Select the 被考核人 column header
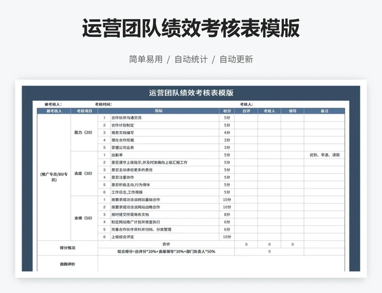The width and height of the screenshot is (382, 293). pyautogui.click(x=54, y=111)
